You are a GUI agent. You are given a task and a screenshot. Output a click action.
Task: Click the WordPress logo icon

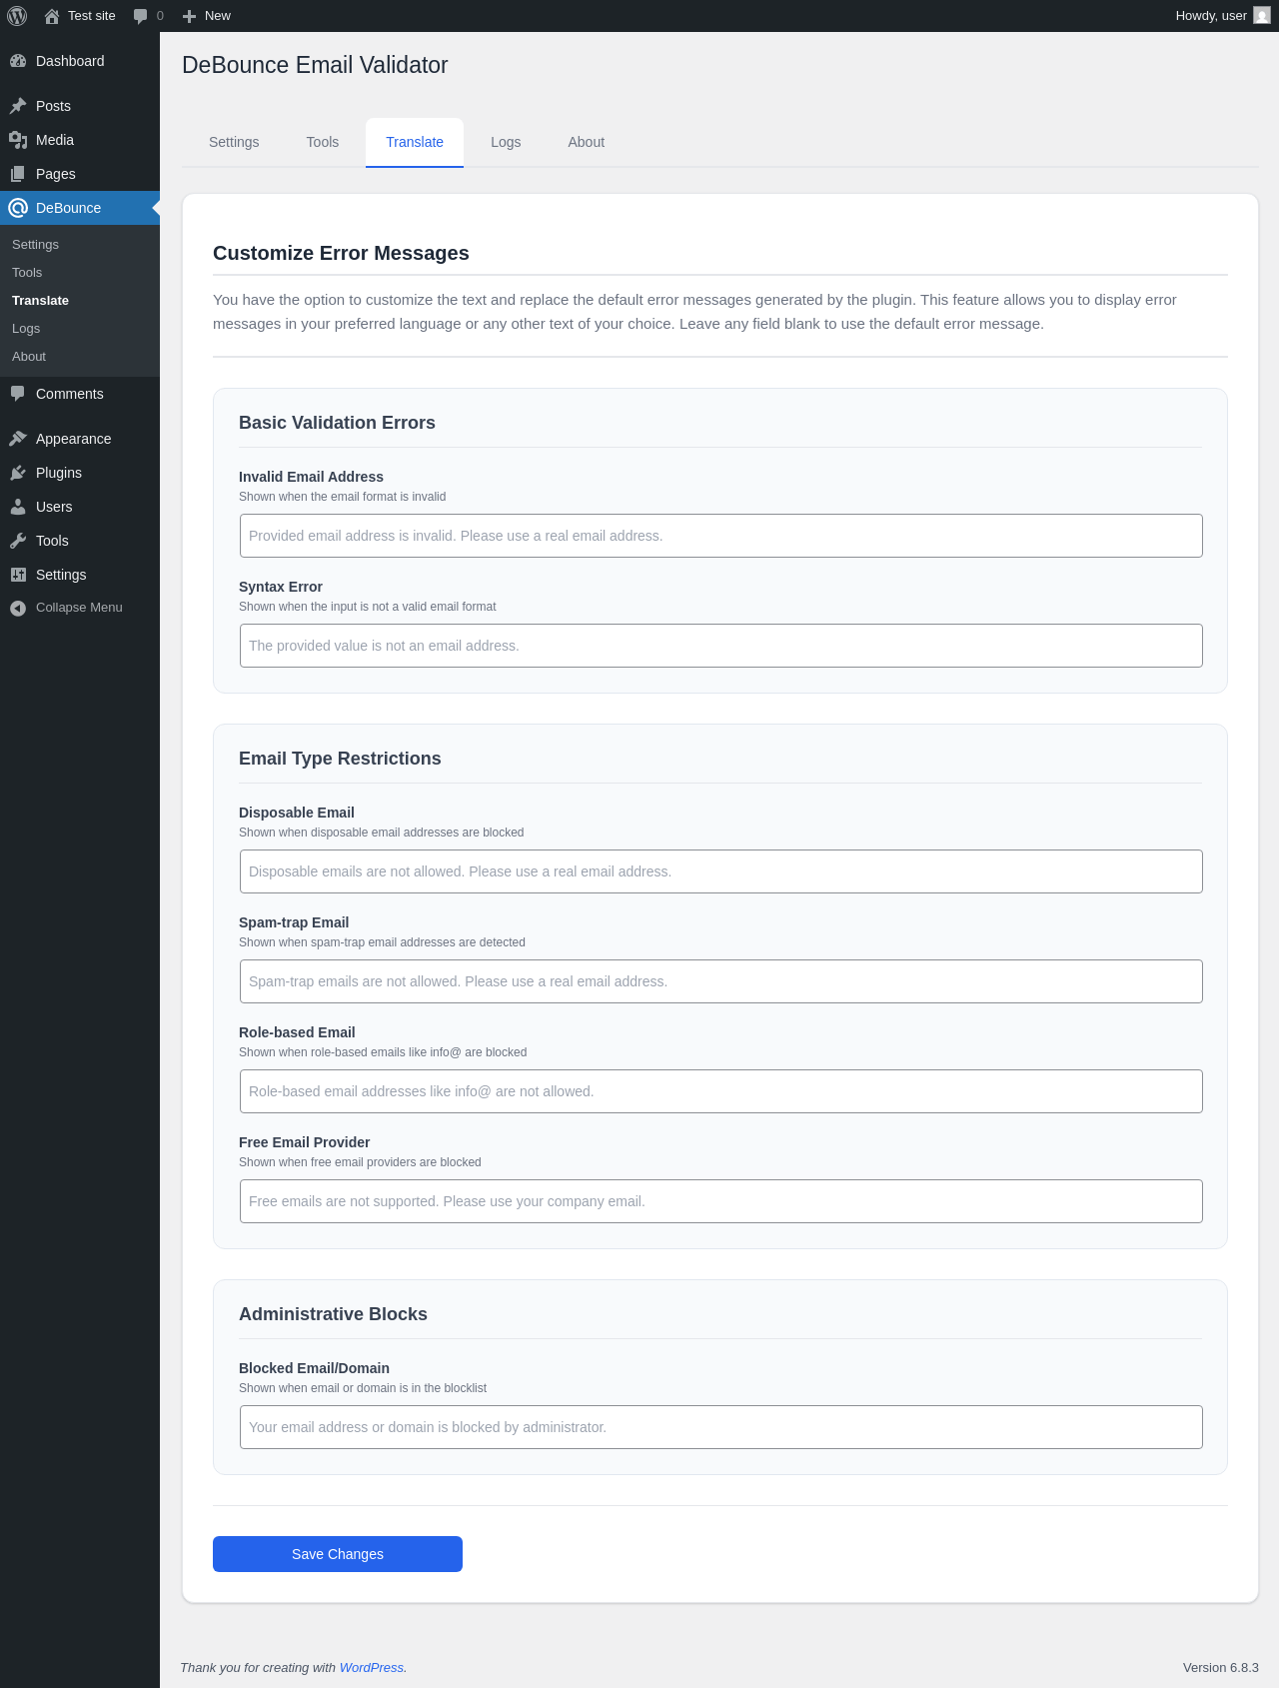(17, 16)
